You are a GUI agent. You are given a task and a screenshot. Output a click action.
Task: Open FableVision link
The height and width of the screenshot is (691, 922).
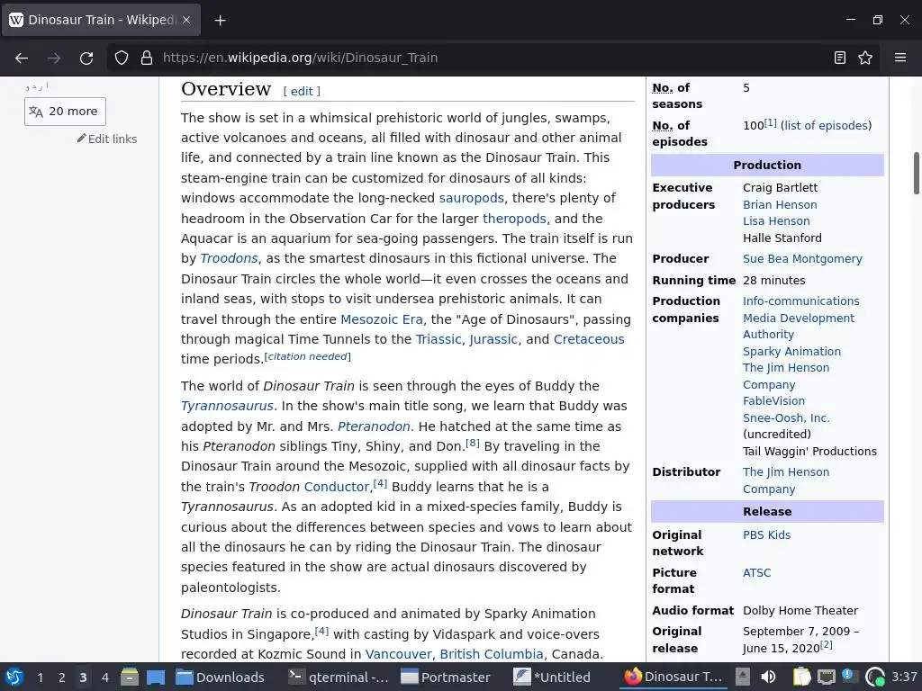click(773, 401)
